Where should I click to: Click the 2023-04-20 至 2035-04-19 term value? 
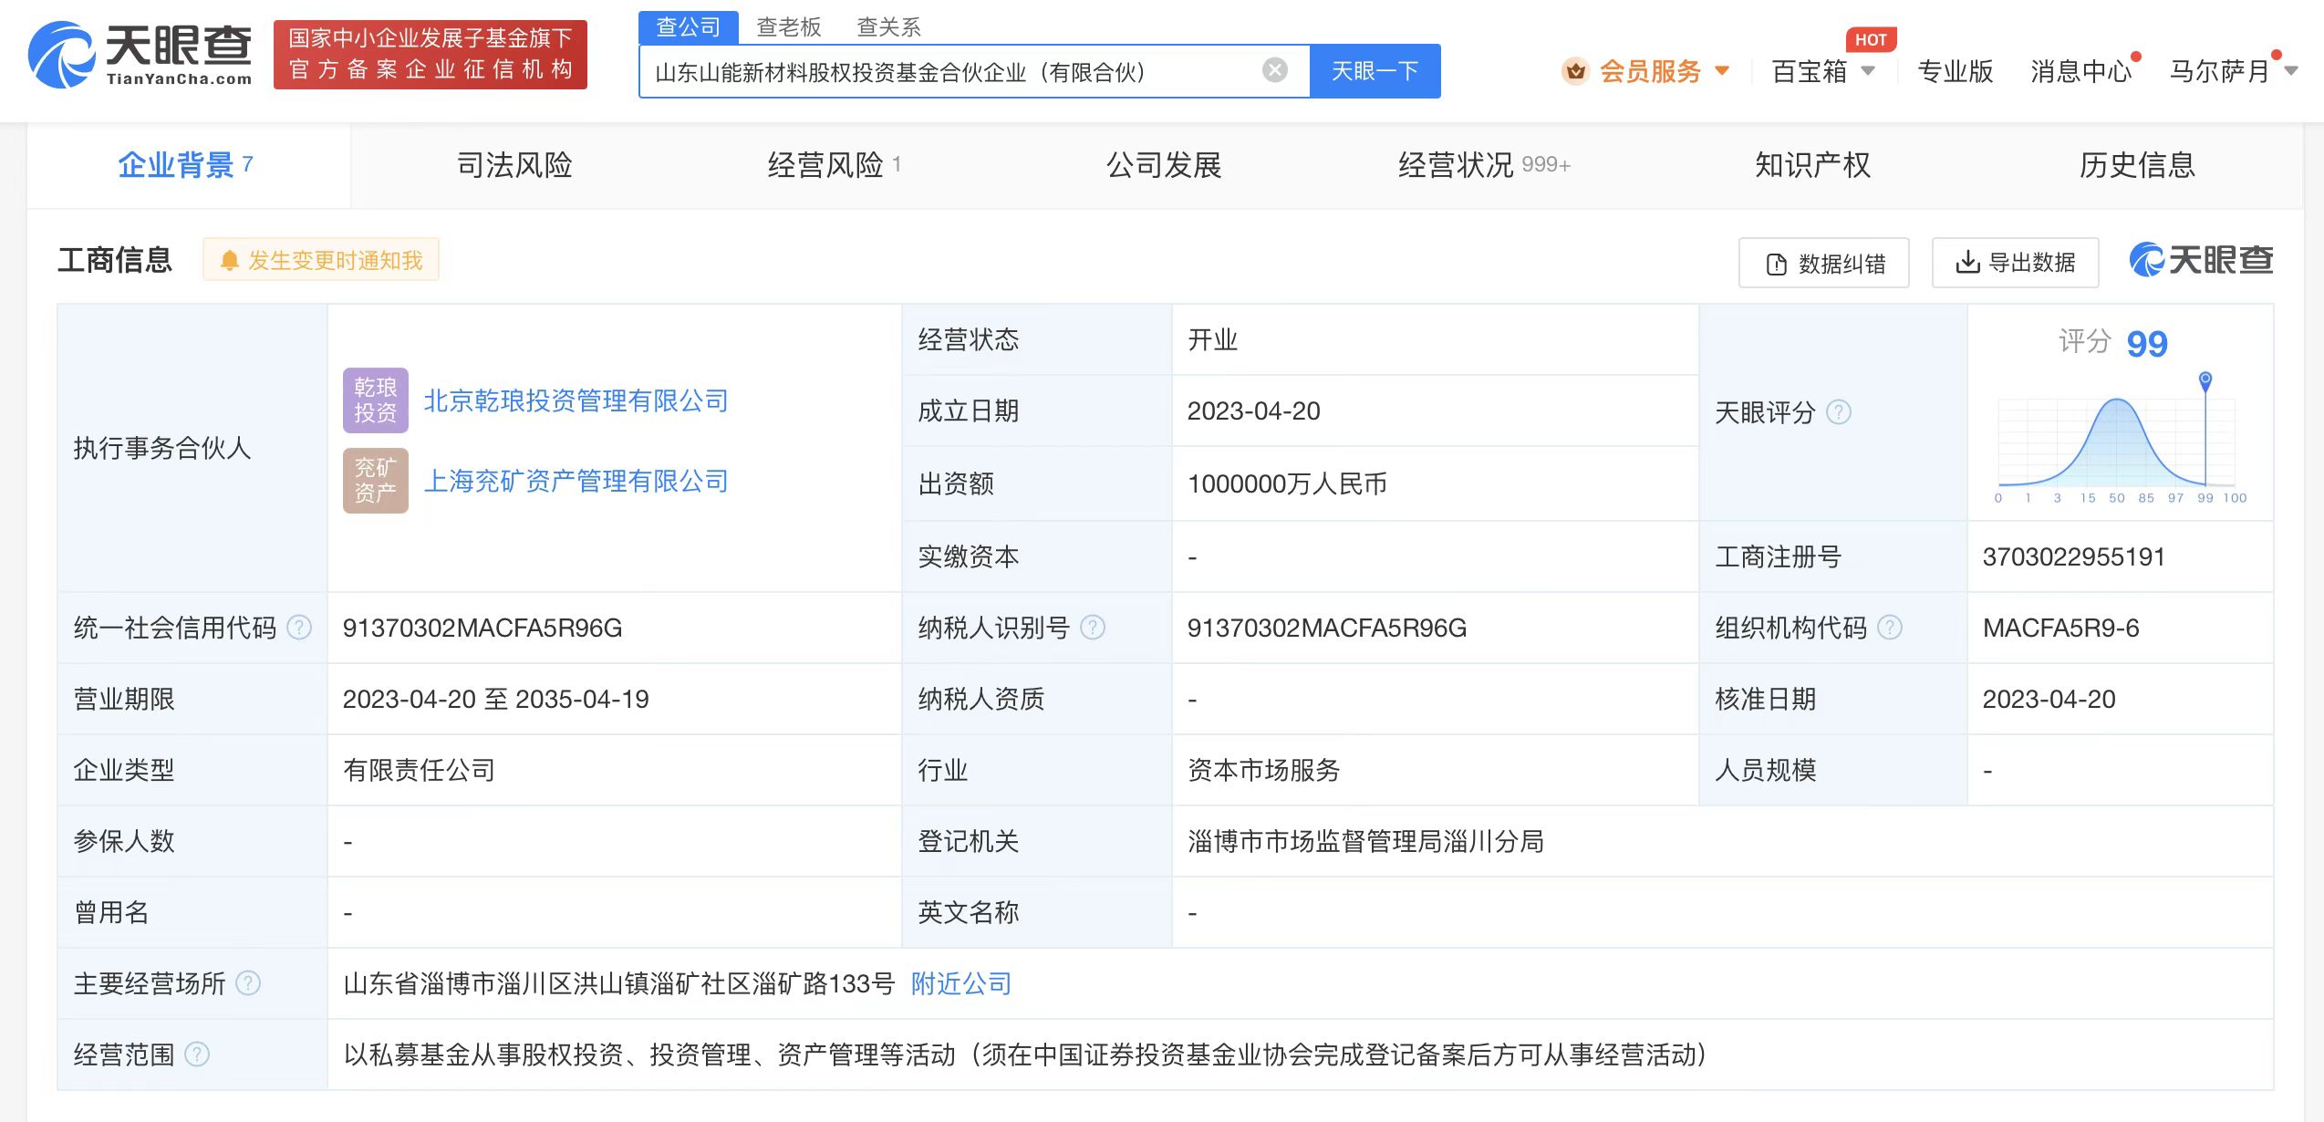(x=495, y=699)
